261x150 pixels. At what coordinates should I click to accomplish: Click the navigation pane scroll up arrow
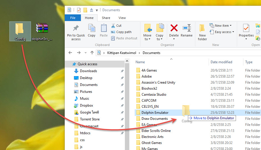pyautogui.click(x=127, y=61)
